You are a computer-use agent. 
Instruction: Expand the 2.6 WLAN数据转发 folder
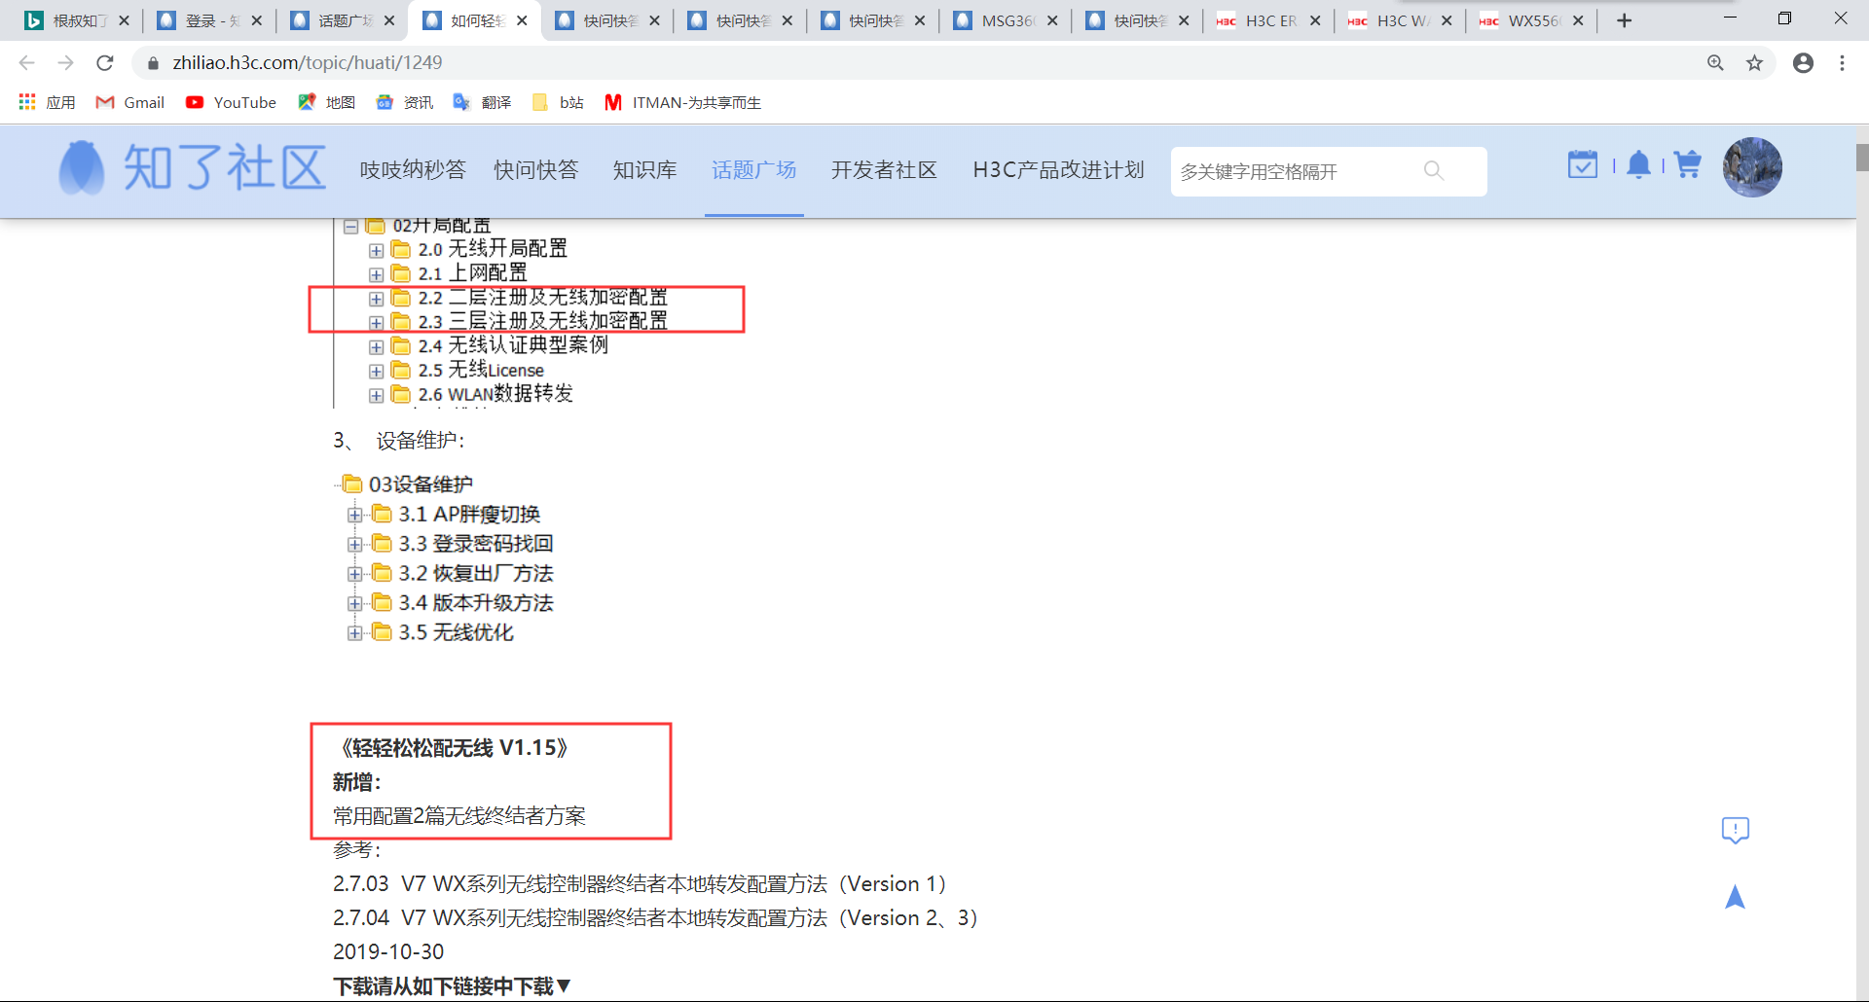click(376, 396)
